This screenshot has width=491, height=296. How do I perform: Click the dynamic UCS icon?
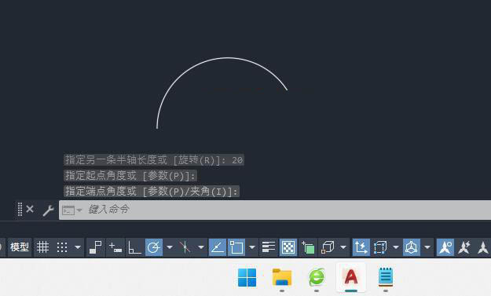point(361,247)
